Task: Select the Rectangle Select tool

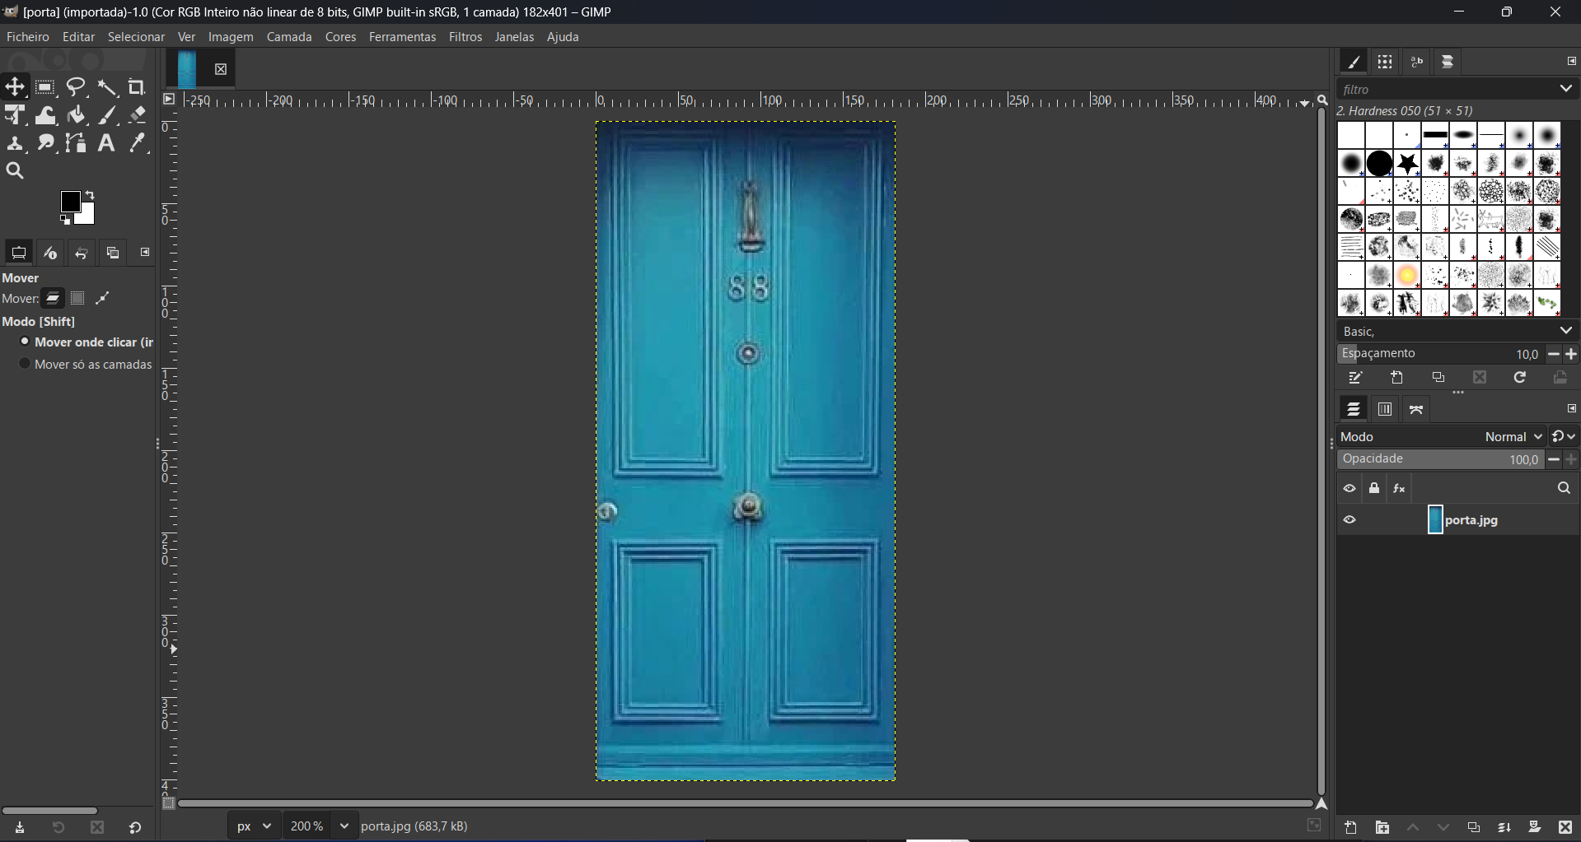Action: [45, 87]
